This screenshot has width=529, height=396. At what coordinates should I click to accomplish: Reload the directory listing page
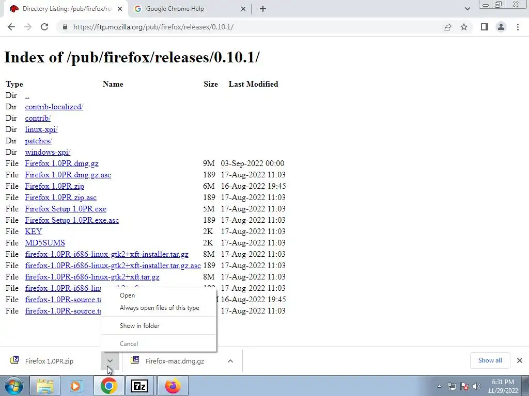44,27
